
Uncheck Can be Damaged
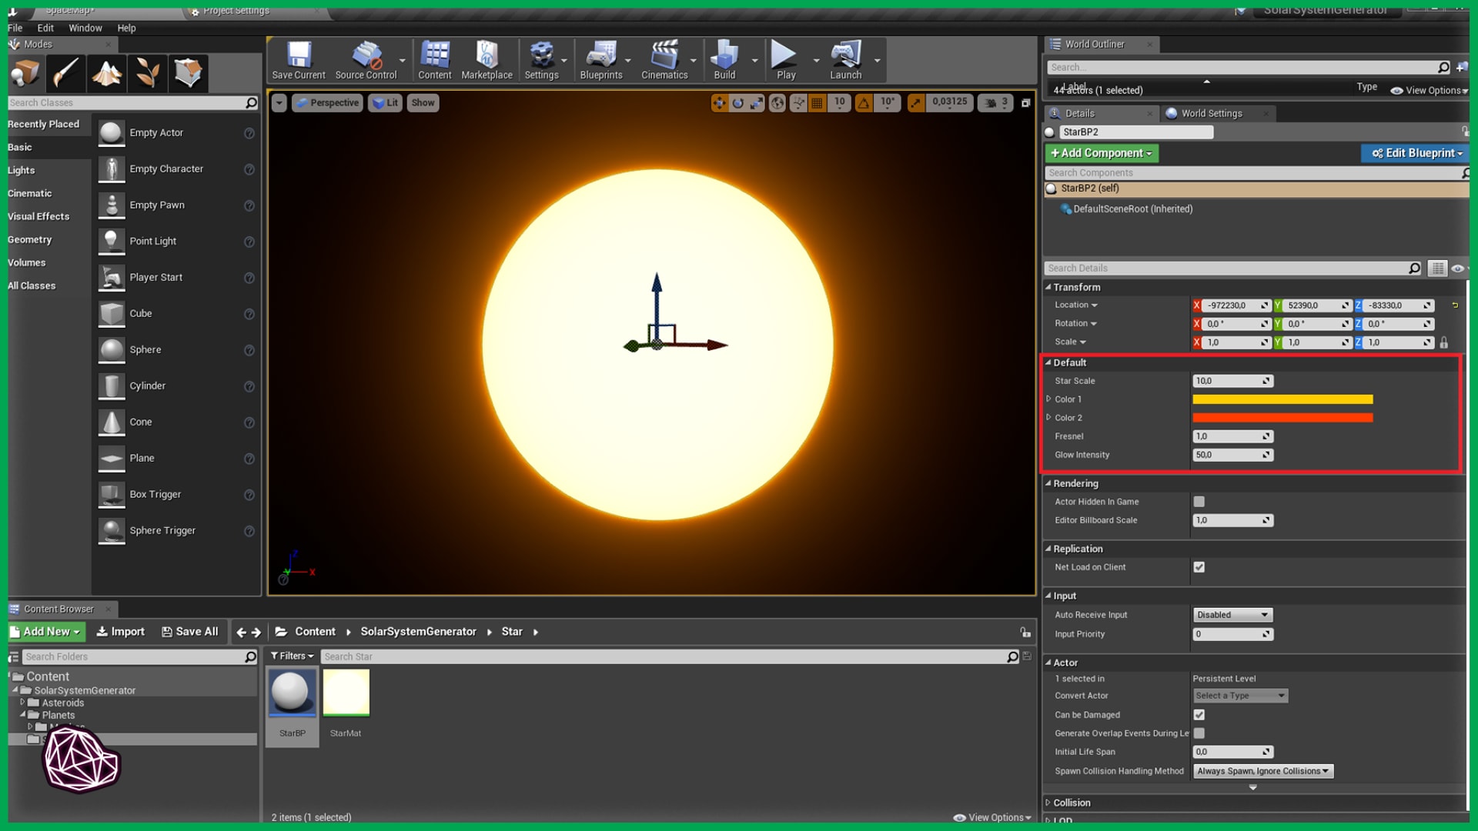click(1199, 714)
